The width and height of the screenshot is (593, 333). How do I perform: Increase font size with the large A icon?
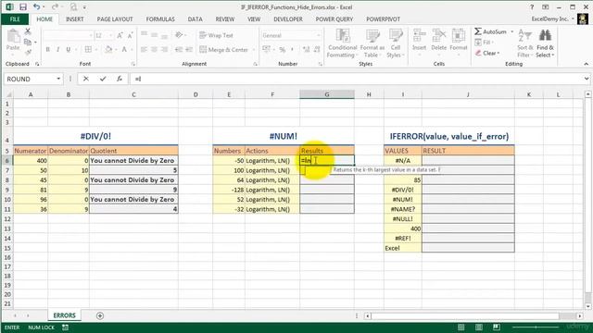(x=120, y=35)
